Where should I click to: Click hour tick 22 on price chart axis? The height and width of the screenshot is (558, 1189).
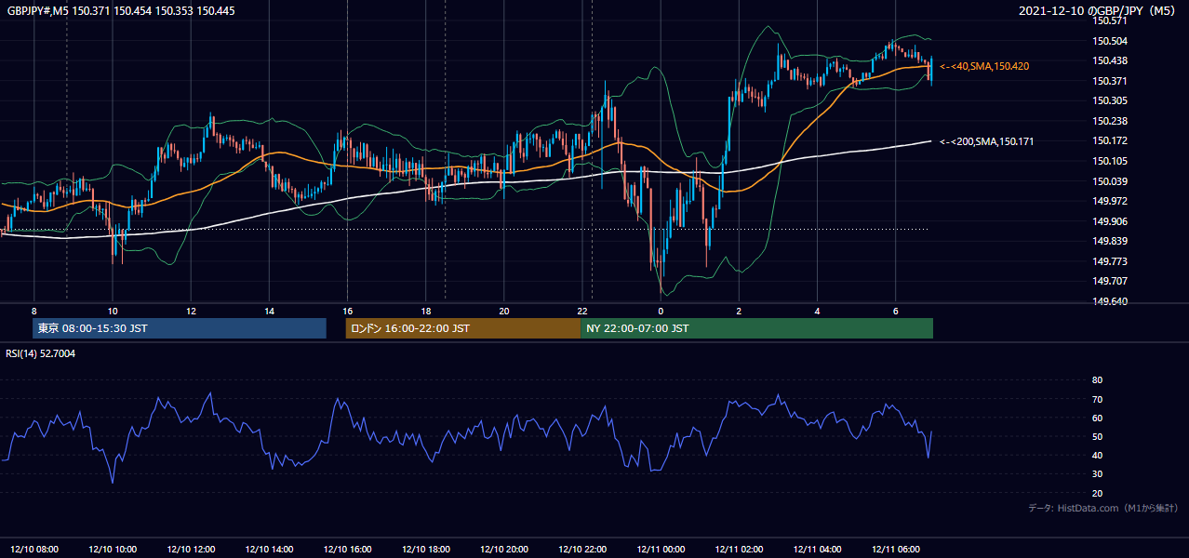pyautogui.click(x=582, y=311)
